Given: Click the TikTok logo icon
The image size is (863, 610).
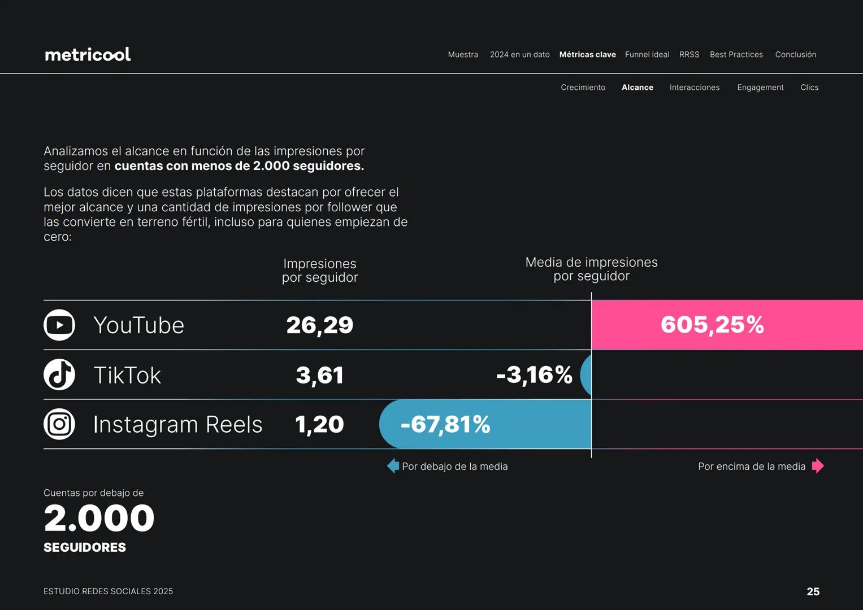Looking at the screenshot, I should 59,374.
